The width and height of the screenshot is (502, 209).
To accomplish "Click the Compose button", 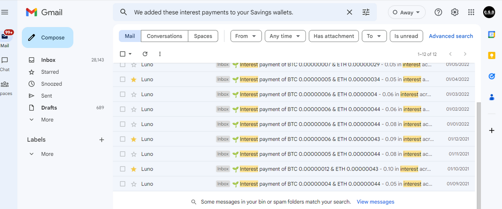I will (47, 38).
